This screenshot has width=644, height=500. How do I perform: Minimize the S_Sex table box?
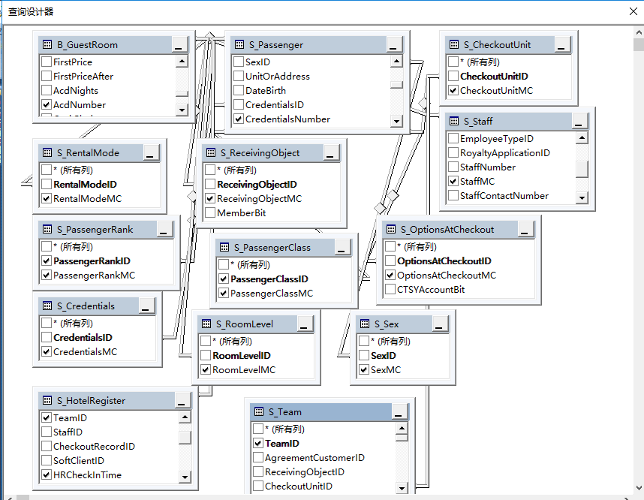(439, 324)
